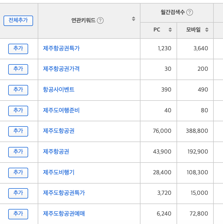
Task: Add keyword 제주도여행준비 with 추가
Action: click(18, 111)
